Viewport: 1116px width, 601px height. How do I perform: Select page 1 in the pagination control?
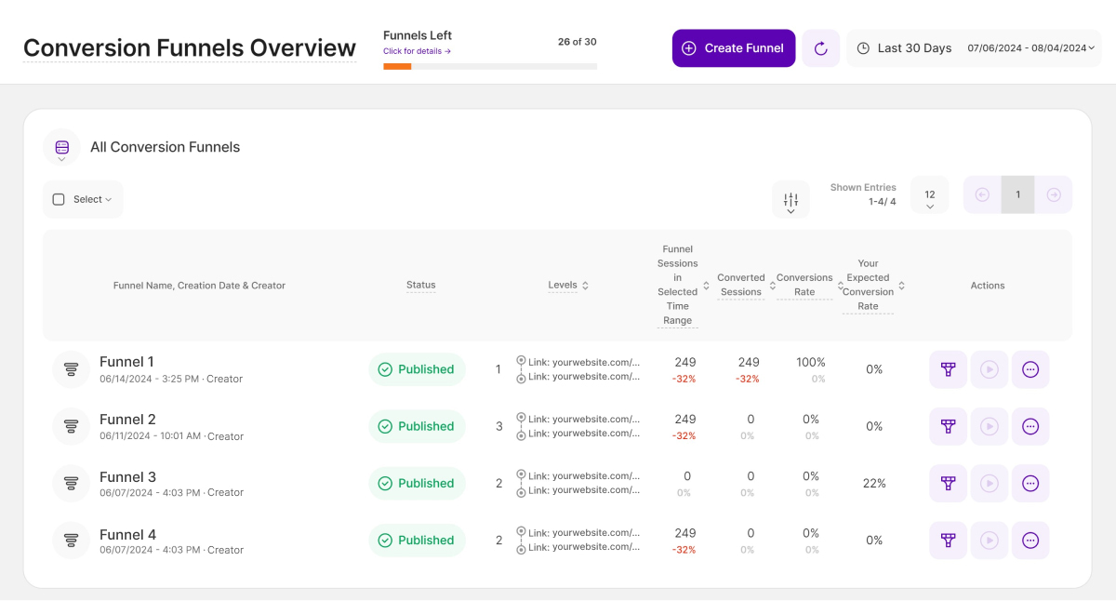tap(1017, 194)
